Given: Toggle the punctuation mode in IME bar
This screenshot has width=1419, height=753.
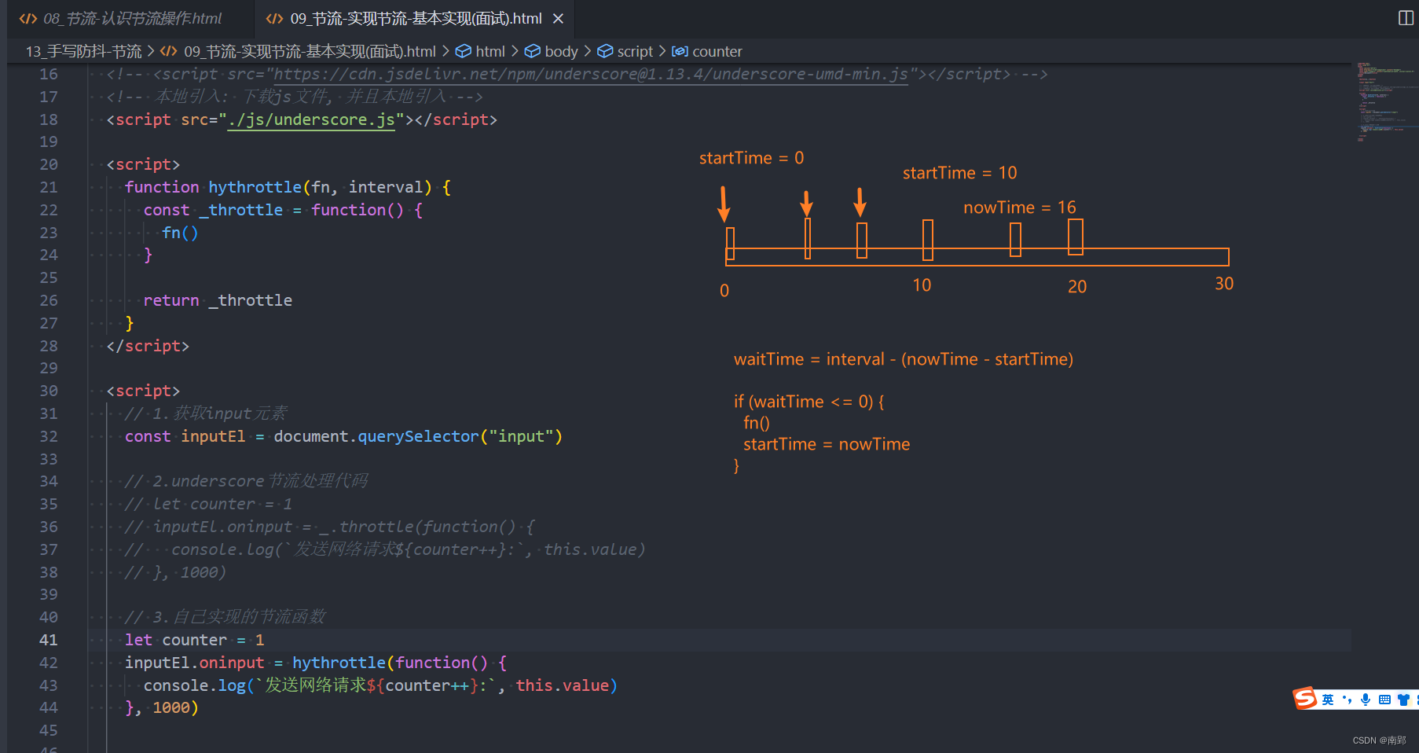Looking at the screenshot, I should [x=1347, y=700].
